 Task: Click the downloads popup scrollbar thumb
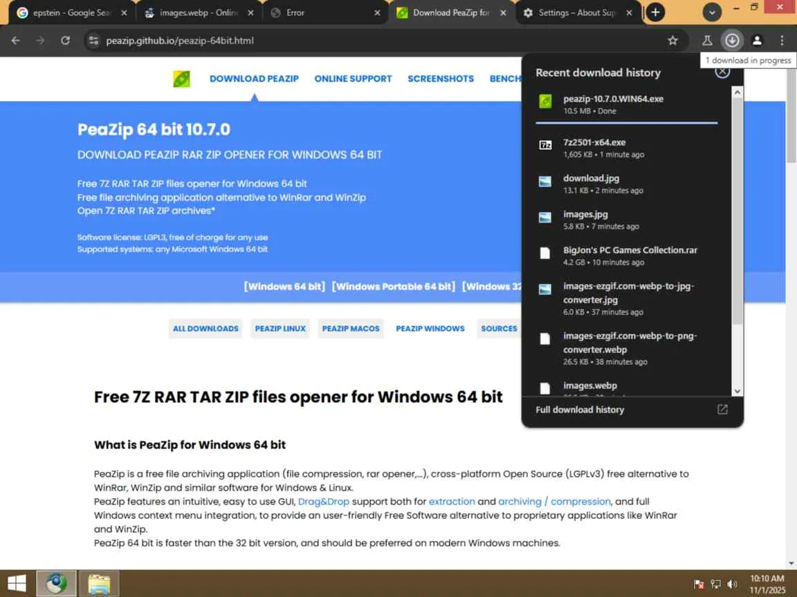(x=737, y=211)
